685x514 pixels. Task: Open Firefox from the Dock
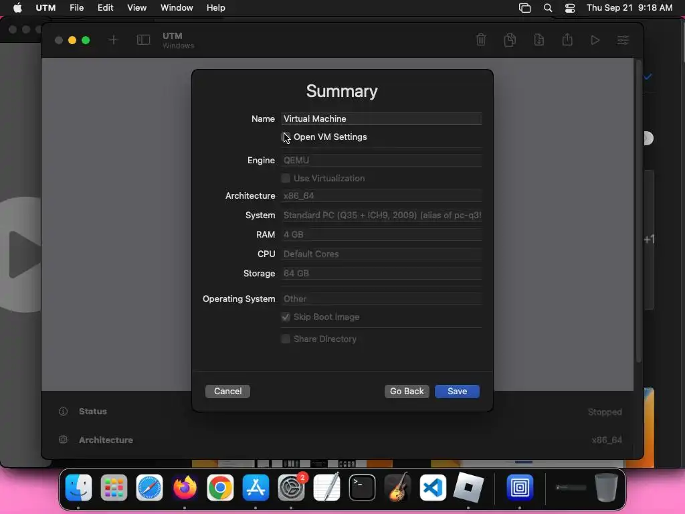pos(185,487)
